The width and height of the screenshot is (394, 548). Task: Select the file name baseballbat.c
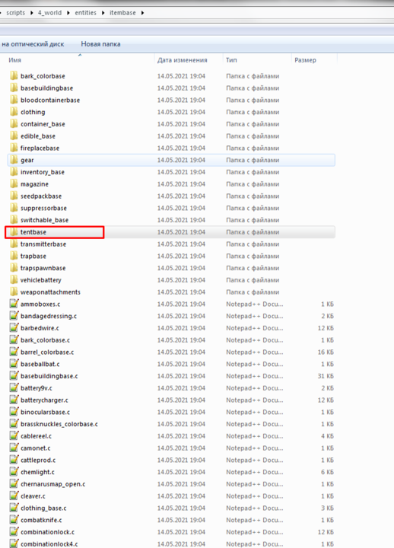click(40, 364)
